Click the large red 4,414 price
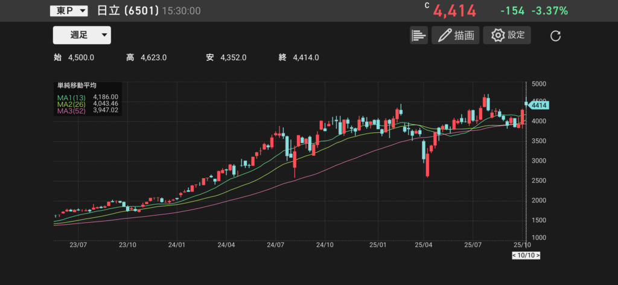The image size is (618, 285). click(x=450, y=11)
